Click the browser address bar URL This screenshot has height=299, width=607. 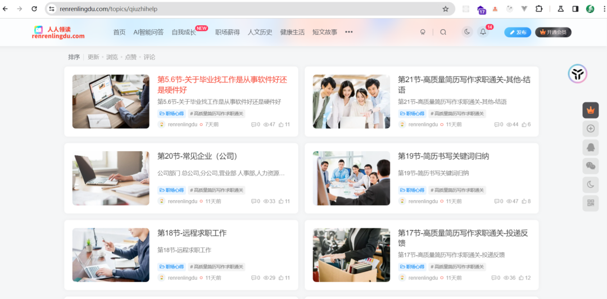pyautogui.click(x=108, y=8)
